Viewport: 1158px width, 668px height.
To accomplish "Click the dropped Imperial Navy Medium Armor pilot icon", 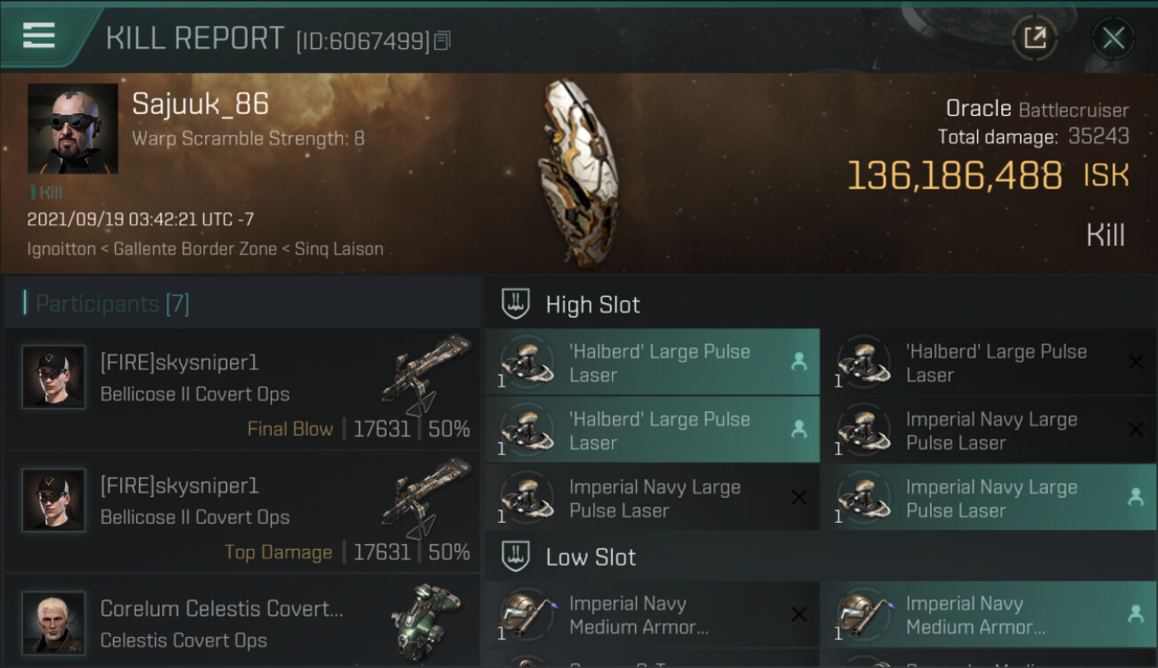I will [1136, 615].
